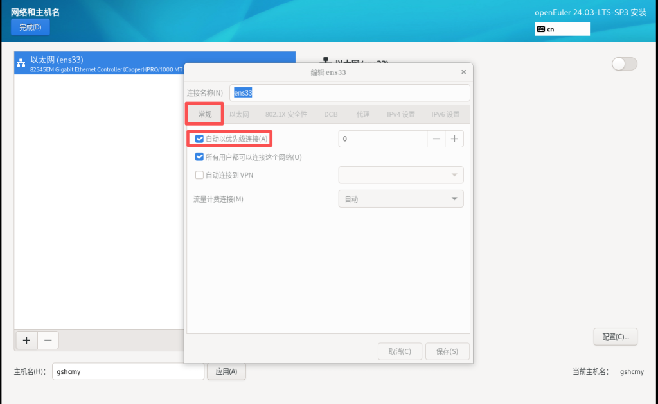The width and height of the screenshot is (658, 404).
Task: Uncheck 自动以优先级连接 checkbox
Action: (x=200, y=139)
